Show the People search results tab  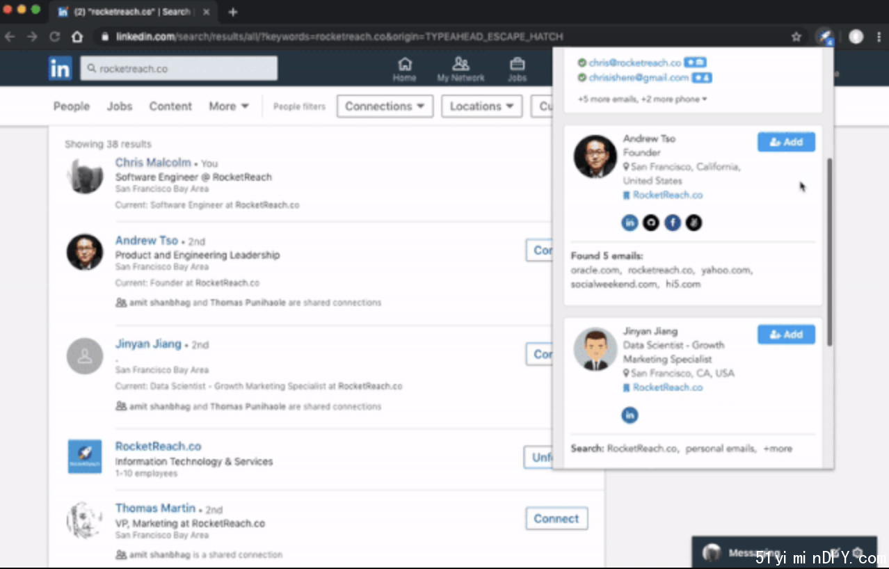(x=72, y=106)
